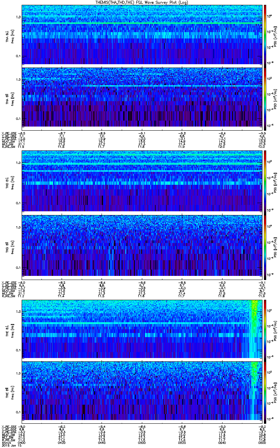Image resolution: width=280 pixels, height=448 pixels.
Task: Click the 1.0 frequency tick of THE B⊥ panel
Action: (x=18, y=311)
